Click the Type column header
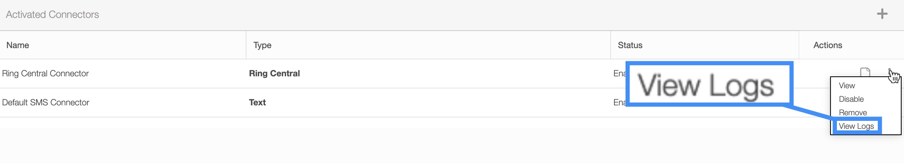Screen dimensions: 904x163 (x=262, y=45)
